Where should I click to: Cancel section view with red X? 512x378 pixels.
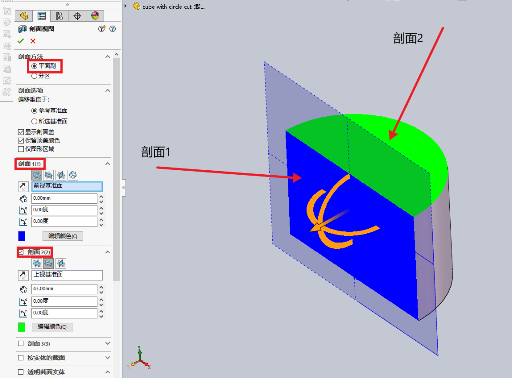tap(33, 41)
